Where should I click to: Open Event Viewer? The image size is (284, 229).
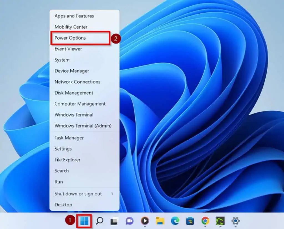(68, 49)
